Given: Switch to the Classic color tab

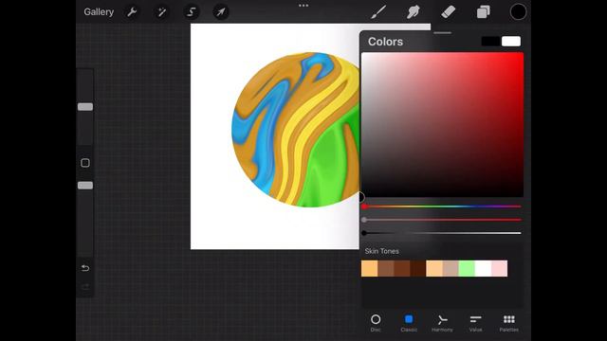Looking at the screenshot, I should tap(409, 323).
